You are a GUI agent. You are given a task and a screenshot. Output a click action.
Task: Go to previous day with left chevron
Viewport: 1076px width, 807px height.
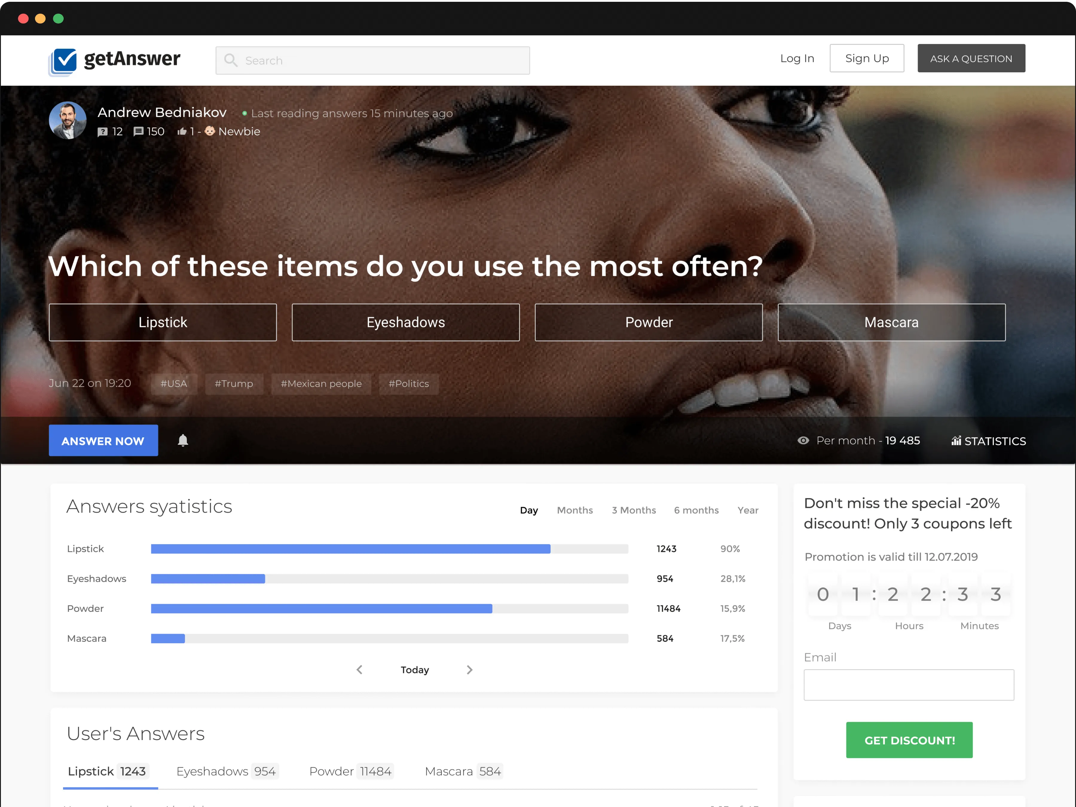[x=360, y=670]
